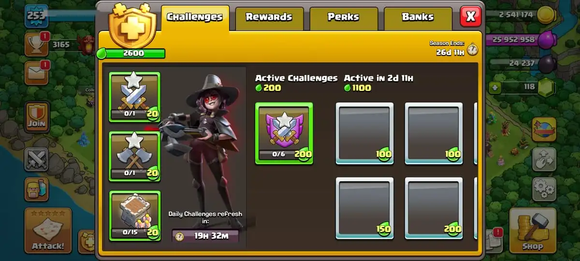Open the crossed swords daily challenge
The height and width of the screenshot is (261, 580).
click(134, 97)
